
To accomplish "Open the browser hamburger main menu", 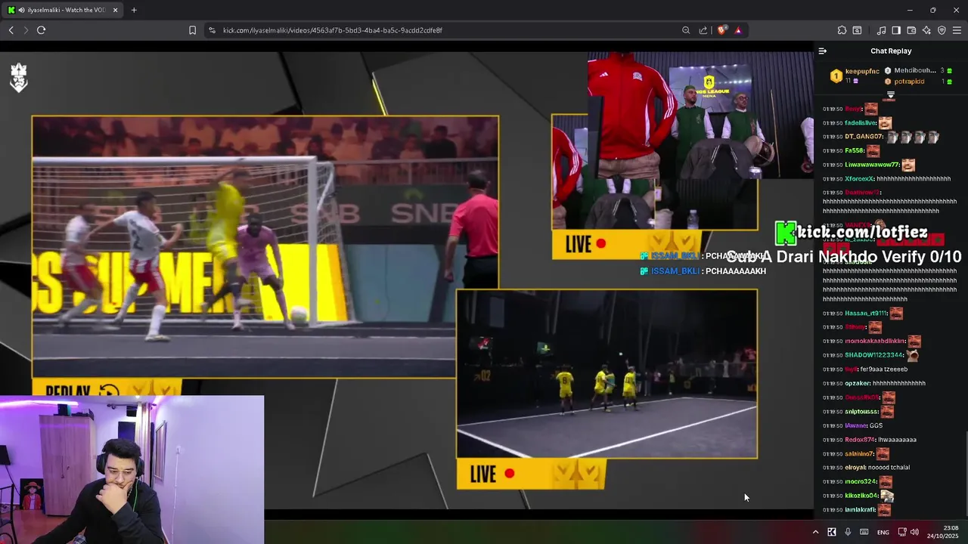I will [957, 30].
